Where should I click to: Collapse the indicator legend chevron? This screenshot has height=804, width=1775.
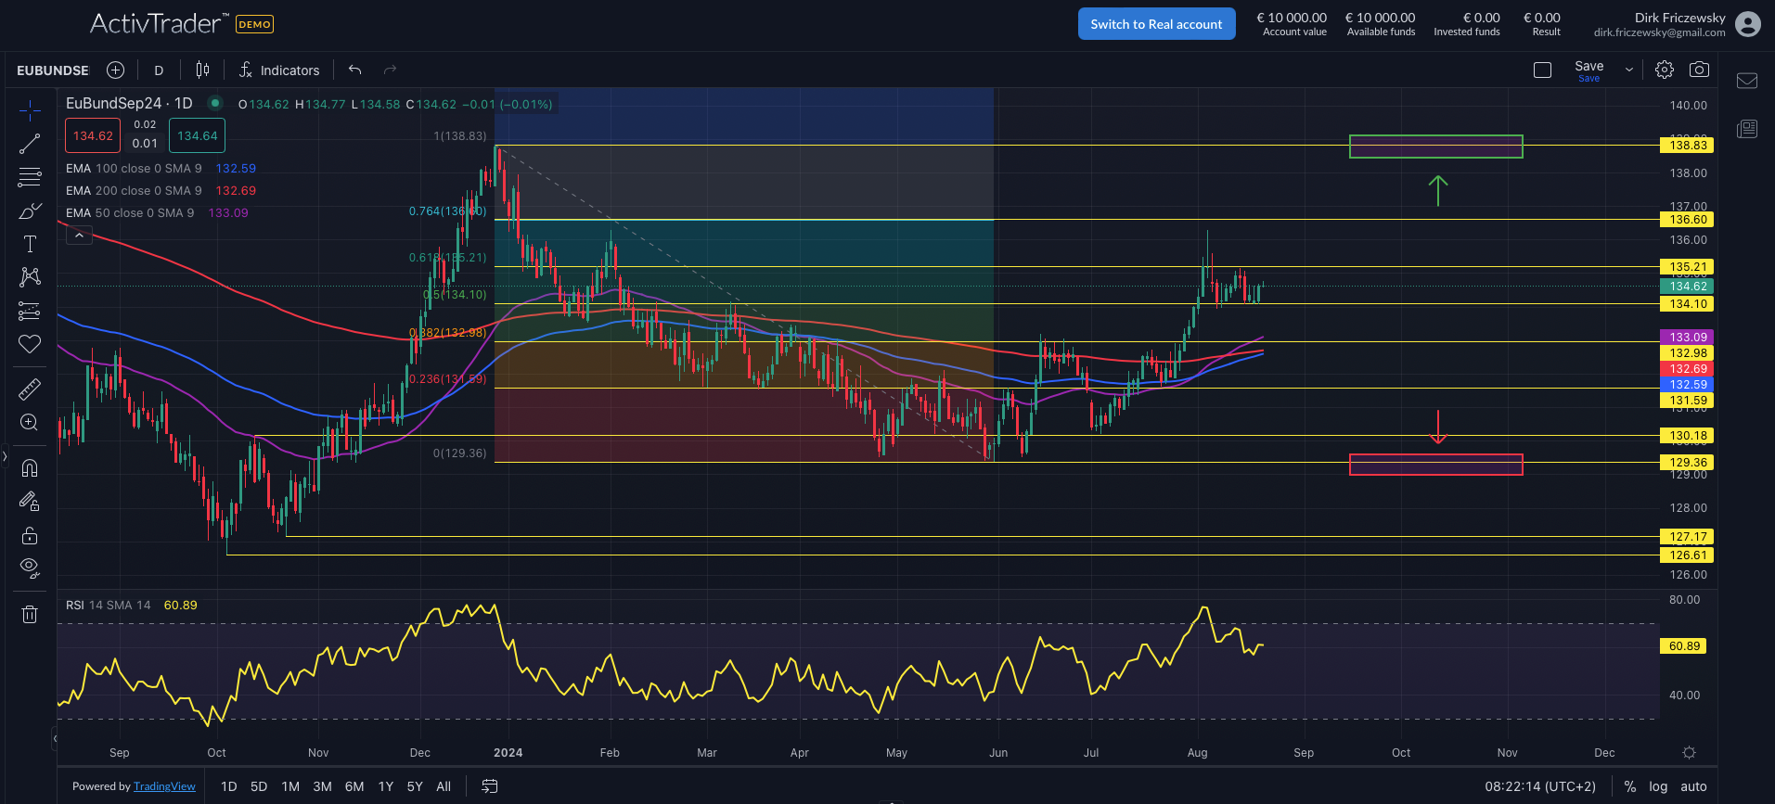[x=79, y=236]
